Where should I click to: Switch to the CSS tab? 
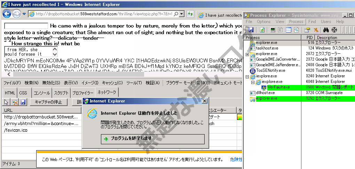23,93
